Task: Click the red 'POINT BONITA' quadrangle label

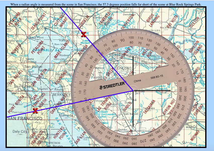Action: [x=16, y=105]
